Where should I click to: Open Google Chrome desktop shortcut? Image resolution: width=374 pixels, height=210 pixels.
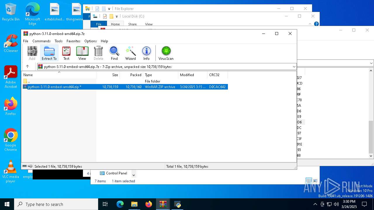pyautogui.click(x=11, y=140)
